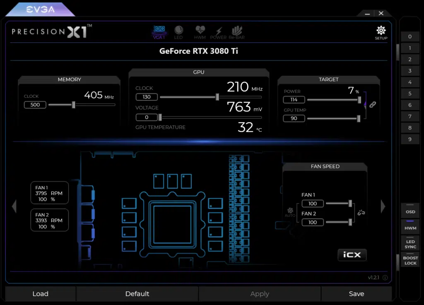The width and height of the screenshot is (424, 305).
Task: Click the Default button
Action: click(x=137, y=294)
